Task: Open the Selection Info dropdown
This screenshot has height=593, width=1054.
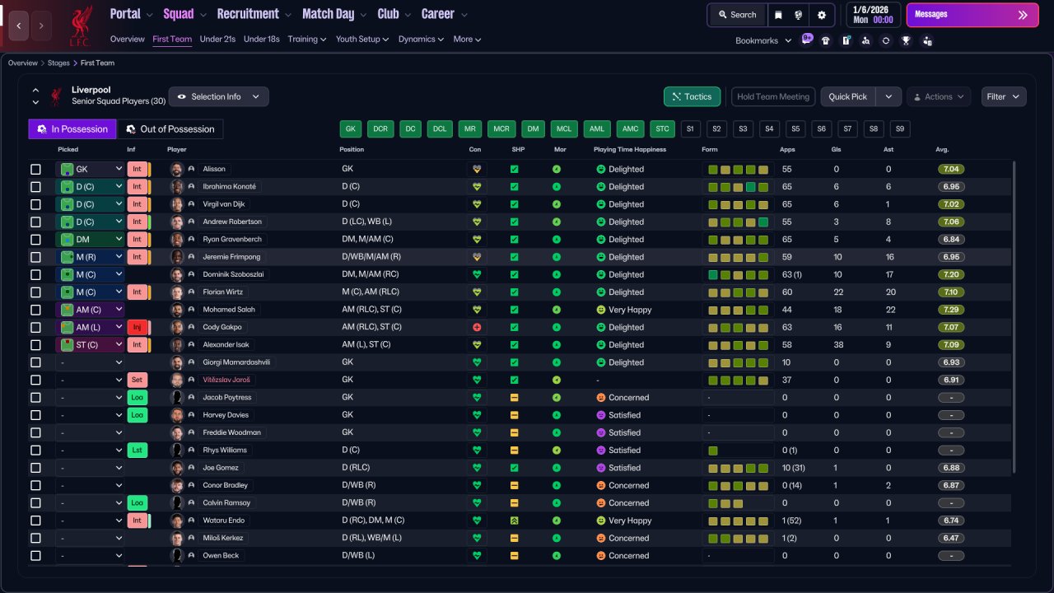Action: pos(218,96)
